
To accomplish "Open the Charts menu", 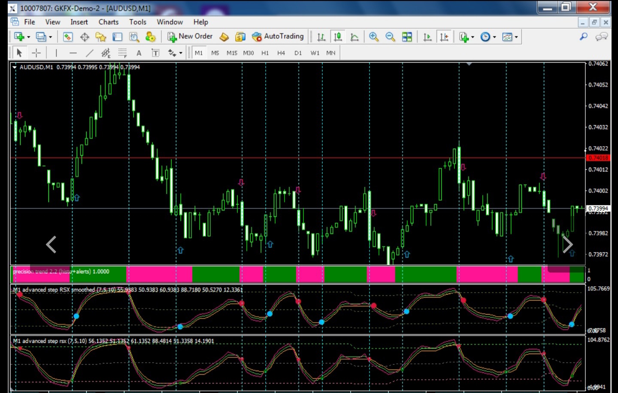I will pos(108,22).
